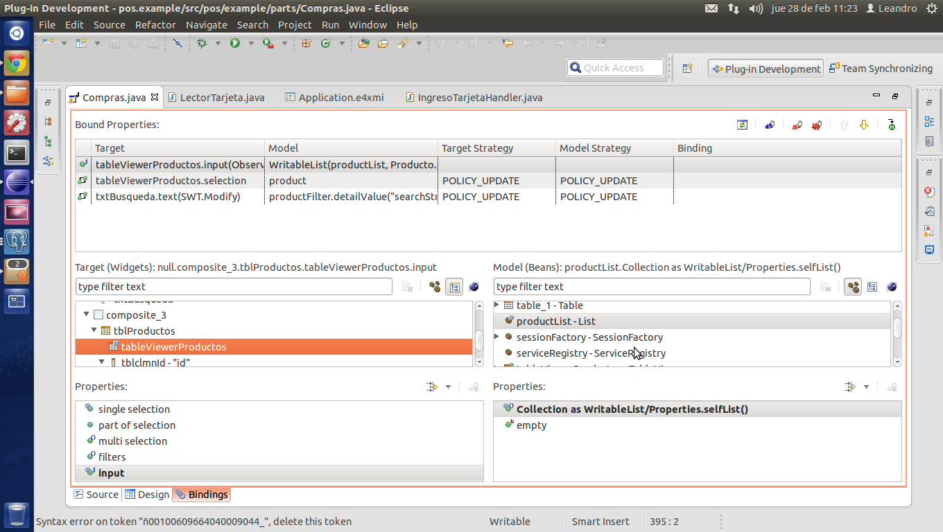The image size is (943, 532).
Task: Click the green Run button in toolbar
Action: [235, 43]
